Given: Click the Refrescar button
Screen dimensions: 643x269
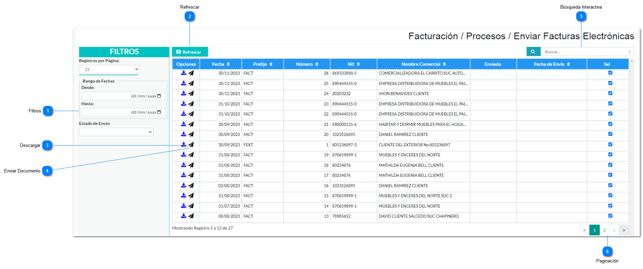Looking at the screenshot, I should 190,52.
